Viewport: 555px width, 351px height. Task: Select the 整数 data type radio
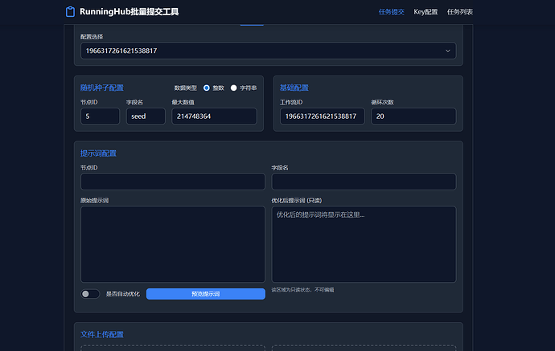(x=207, y=88)
